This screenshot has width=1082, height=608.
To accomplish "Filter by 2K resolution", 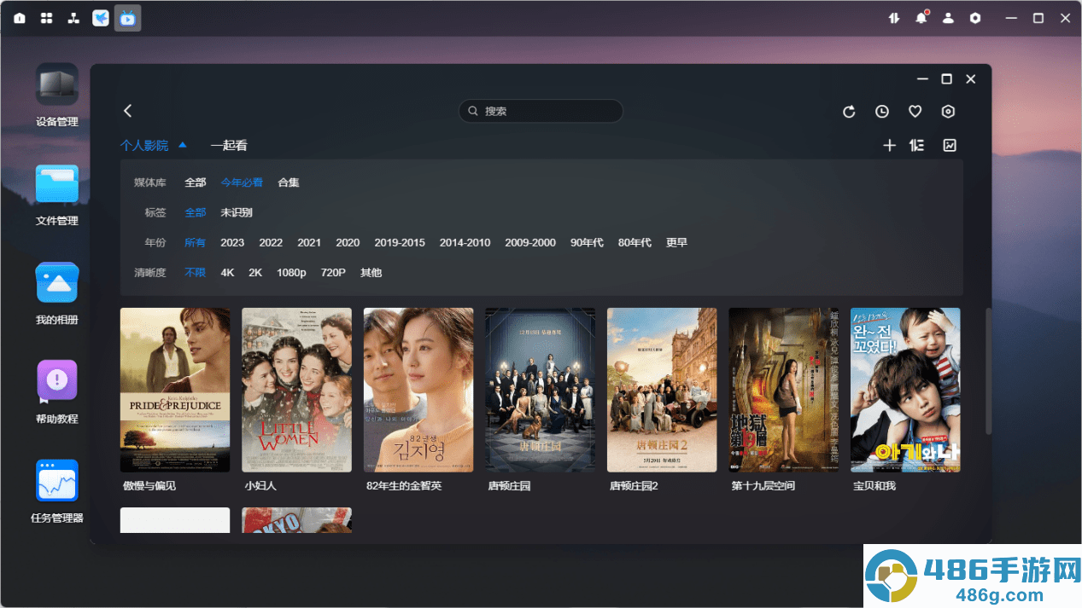I will tap(255, 273).
